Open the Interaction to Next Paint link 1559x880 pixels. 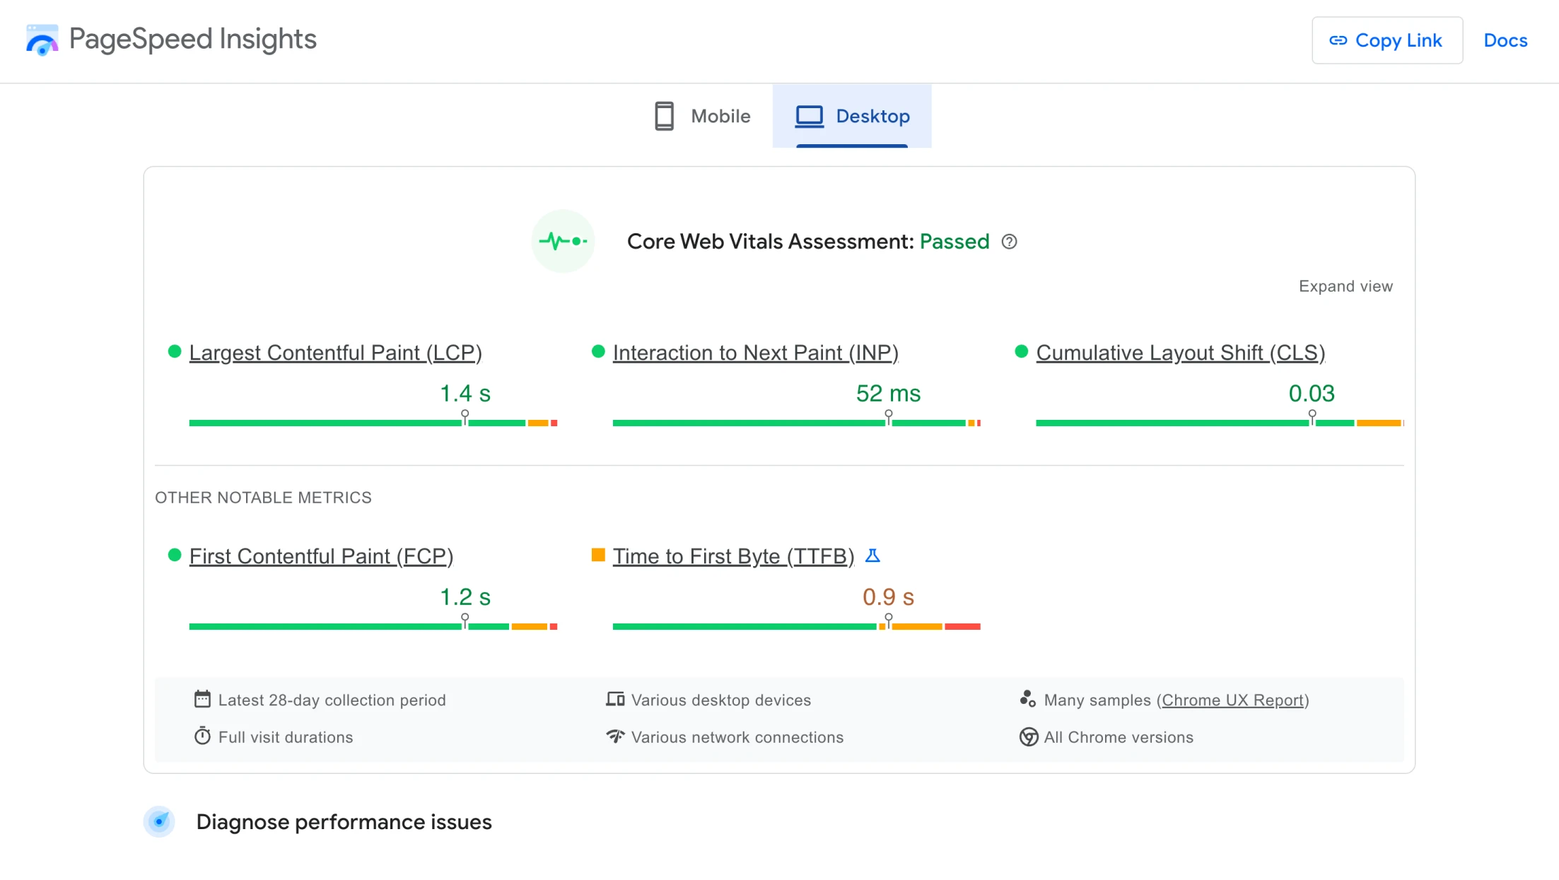(754, 353)
